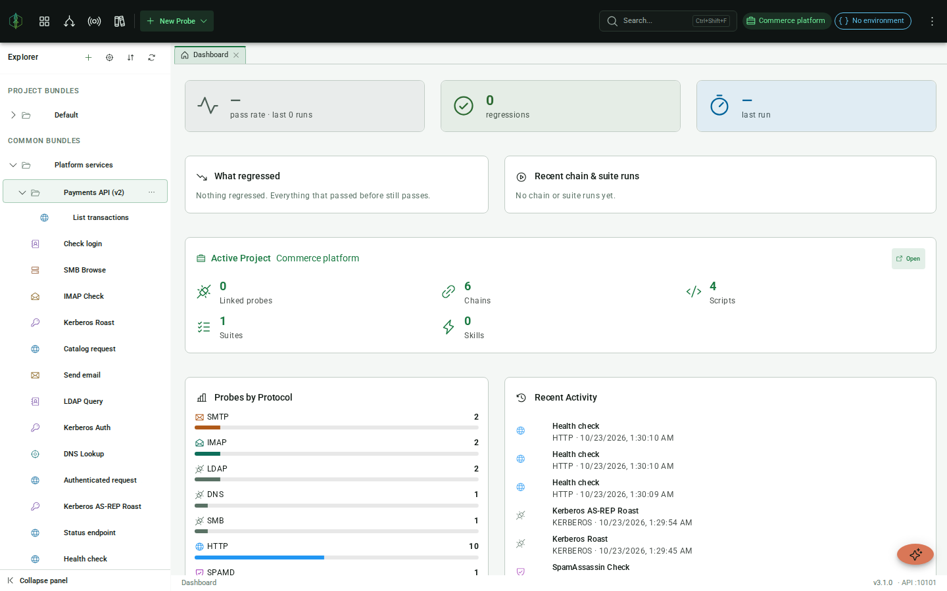This screenshot has height=591, width=947.
Task: Collapse the Payments API (v2) folder
Action: (22, 192)
